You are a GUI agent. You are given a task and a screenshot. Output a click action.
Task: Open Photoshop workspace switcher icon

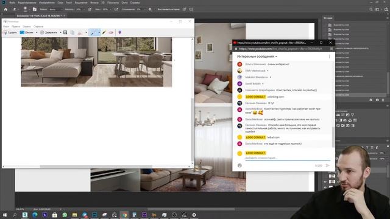point(378,9)
